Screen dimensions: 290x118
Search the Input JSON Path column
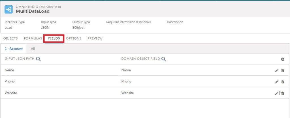[38, 59]
